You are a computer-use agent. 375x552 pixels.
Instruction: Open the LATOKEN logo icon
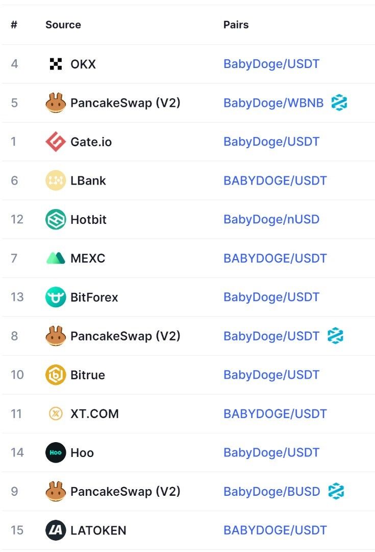56,530
